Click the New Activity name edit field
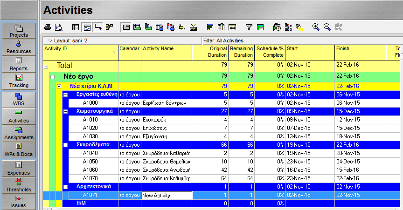This screenshot has height=210, width=403. pyautogui.click(x=167, y=196)
